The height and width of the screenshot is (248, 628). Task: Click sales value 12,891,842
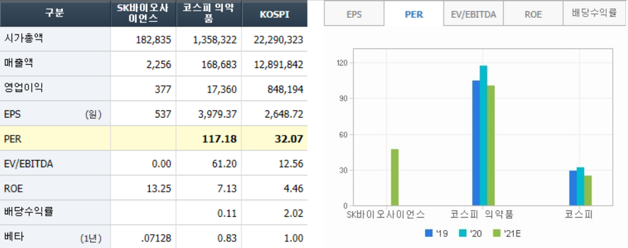click(x=279, y=65)
